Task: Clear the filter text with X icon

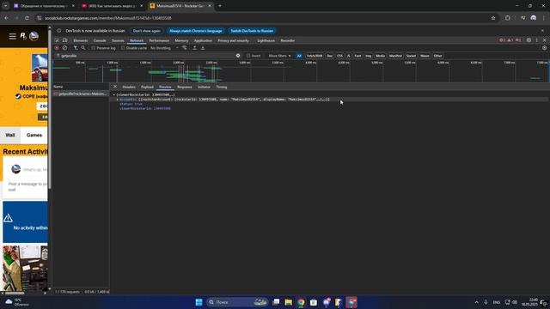Action: click(x=238, y=56)
